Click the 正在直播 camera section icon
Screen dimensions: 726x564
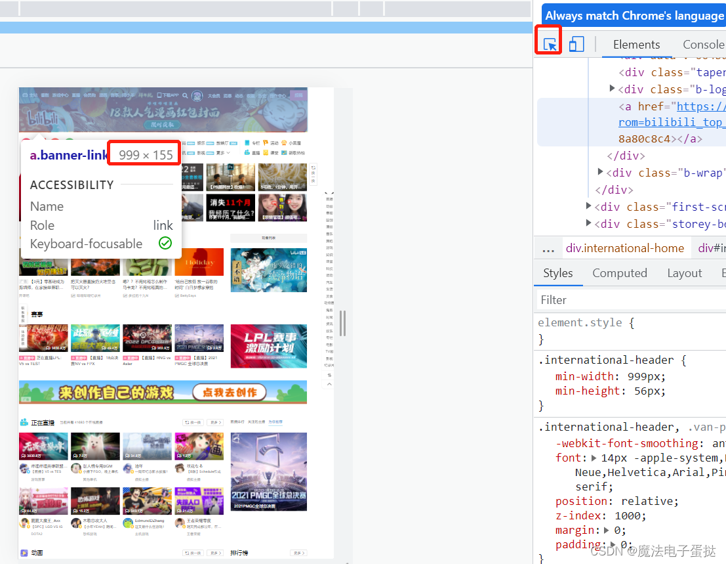24,422
